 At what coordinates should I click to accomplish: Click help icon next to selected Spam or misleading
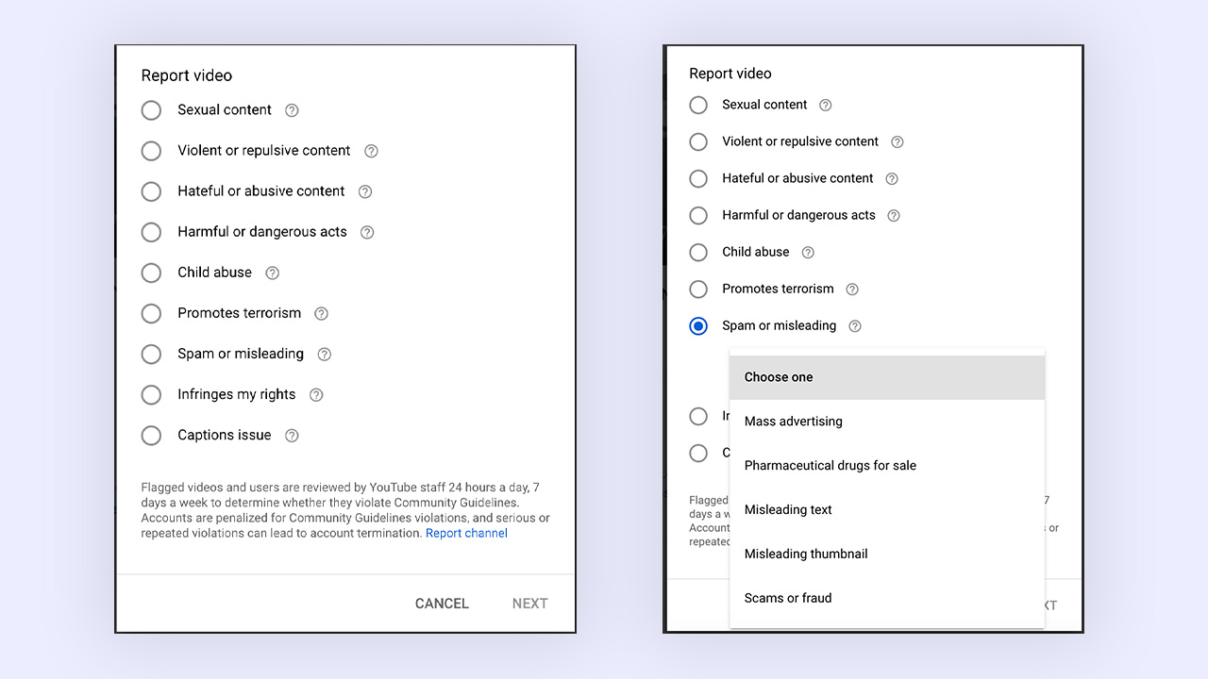coord(855,326)
